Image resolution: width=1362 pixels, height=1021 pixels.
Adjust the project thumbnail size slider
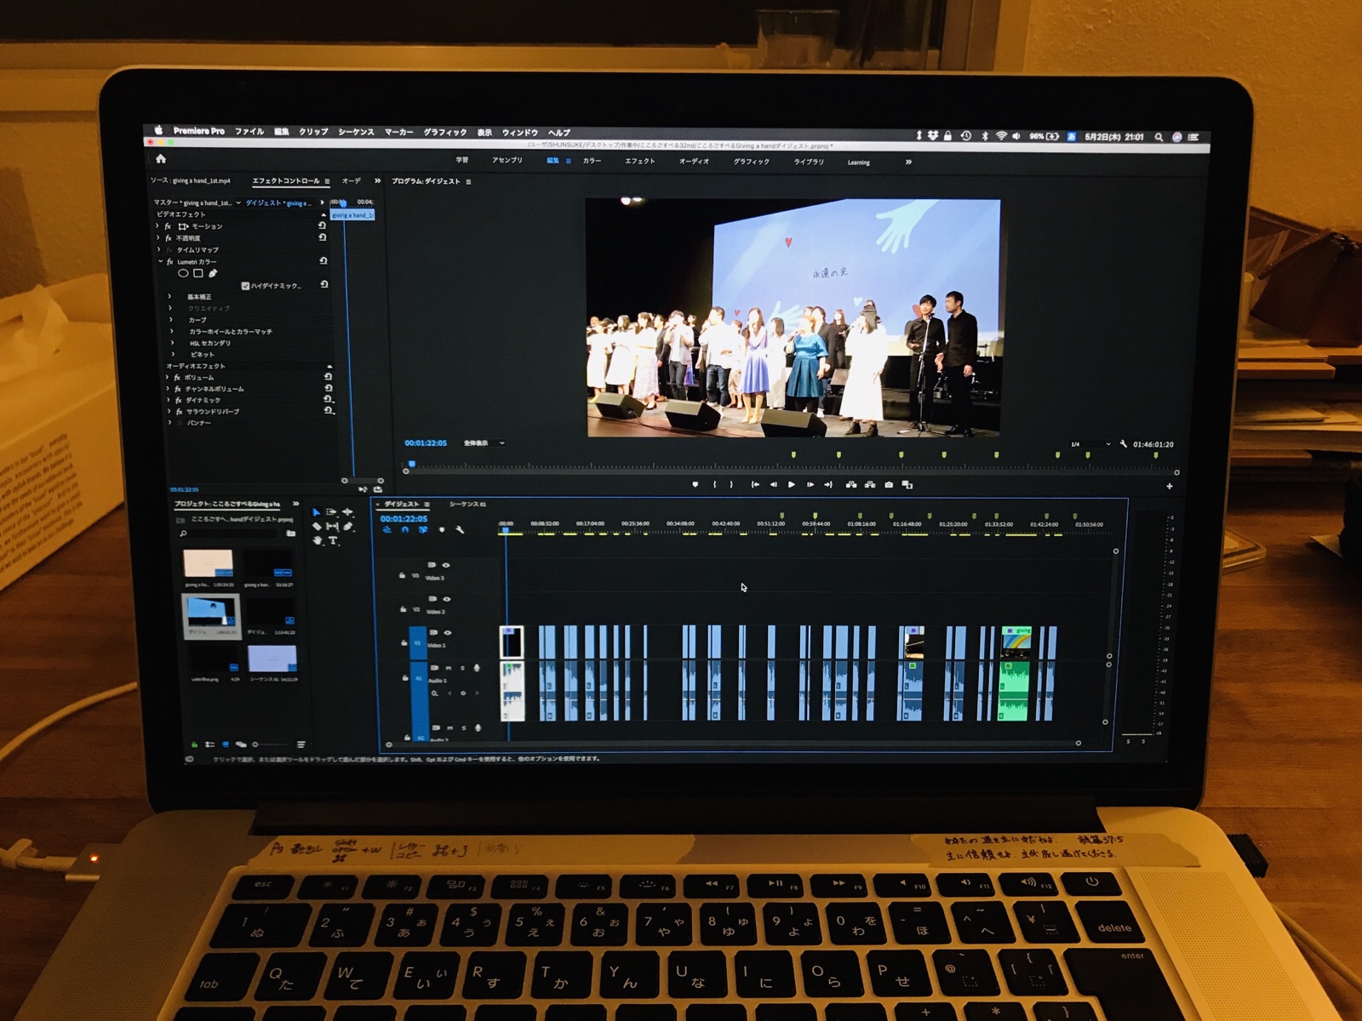click(255, 744)
